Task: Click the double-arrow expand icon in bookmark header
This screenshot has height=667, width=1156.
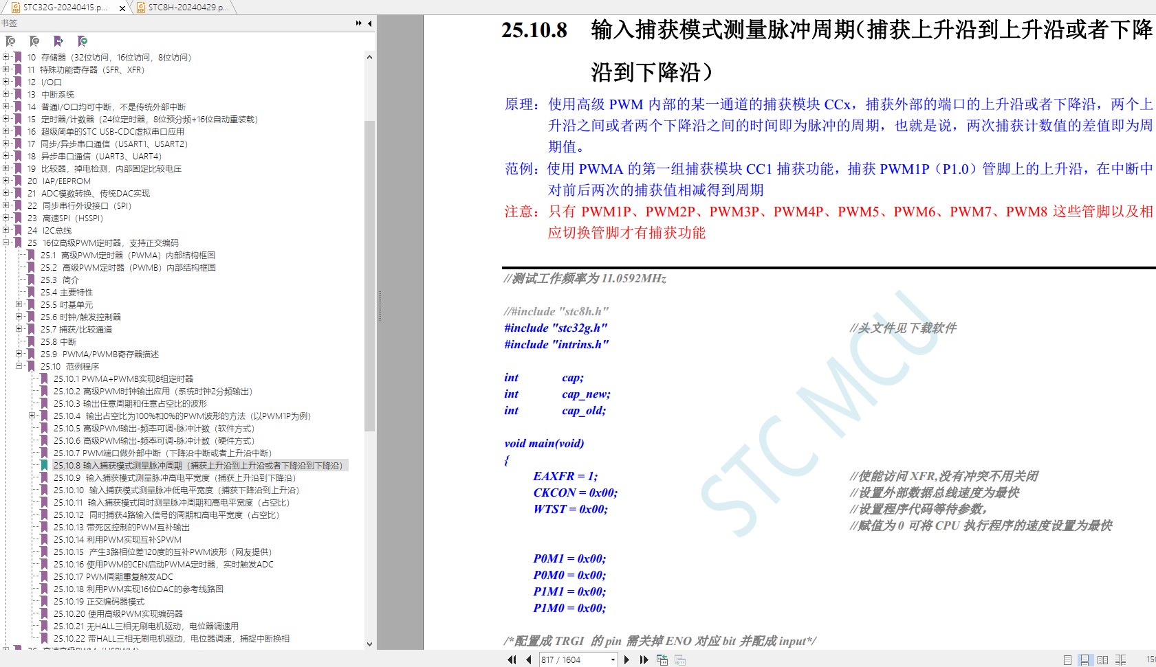Action: pyautogui.click(x=359, y=23)
